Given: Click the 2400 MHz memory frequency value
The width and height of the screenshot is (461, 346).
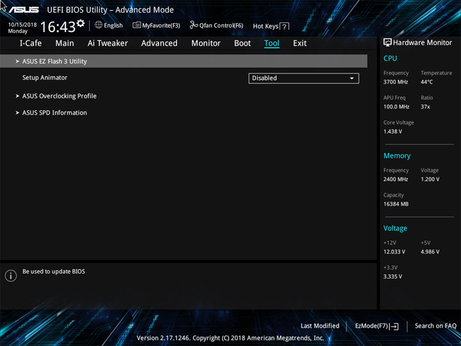Looking at the screenshot, I should pyautogui.click(x=396, y=179).
